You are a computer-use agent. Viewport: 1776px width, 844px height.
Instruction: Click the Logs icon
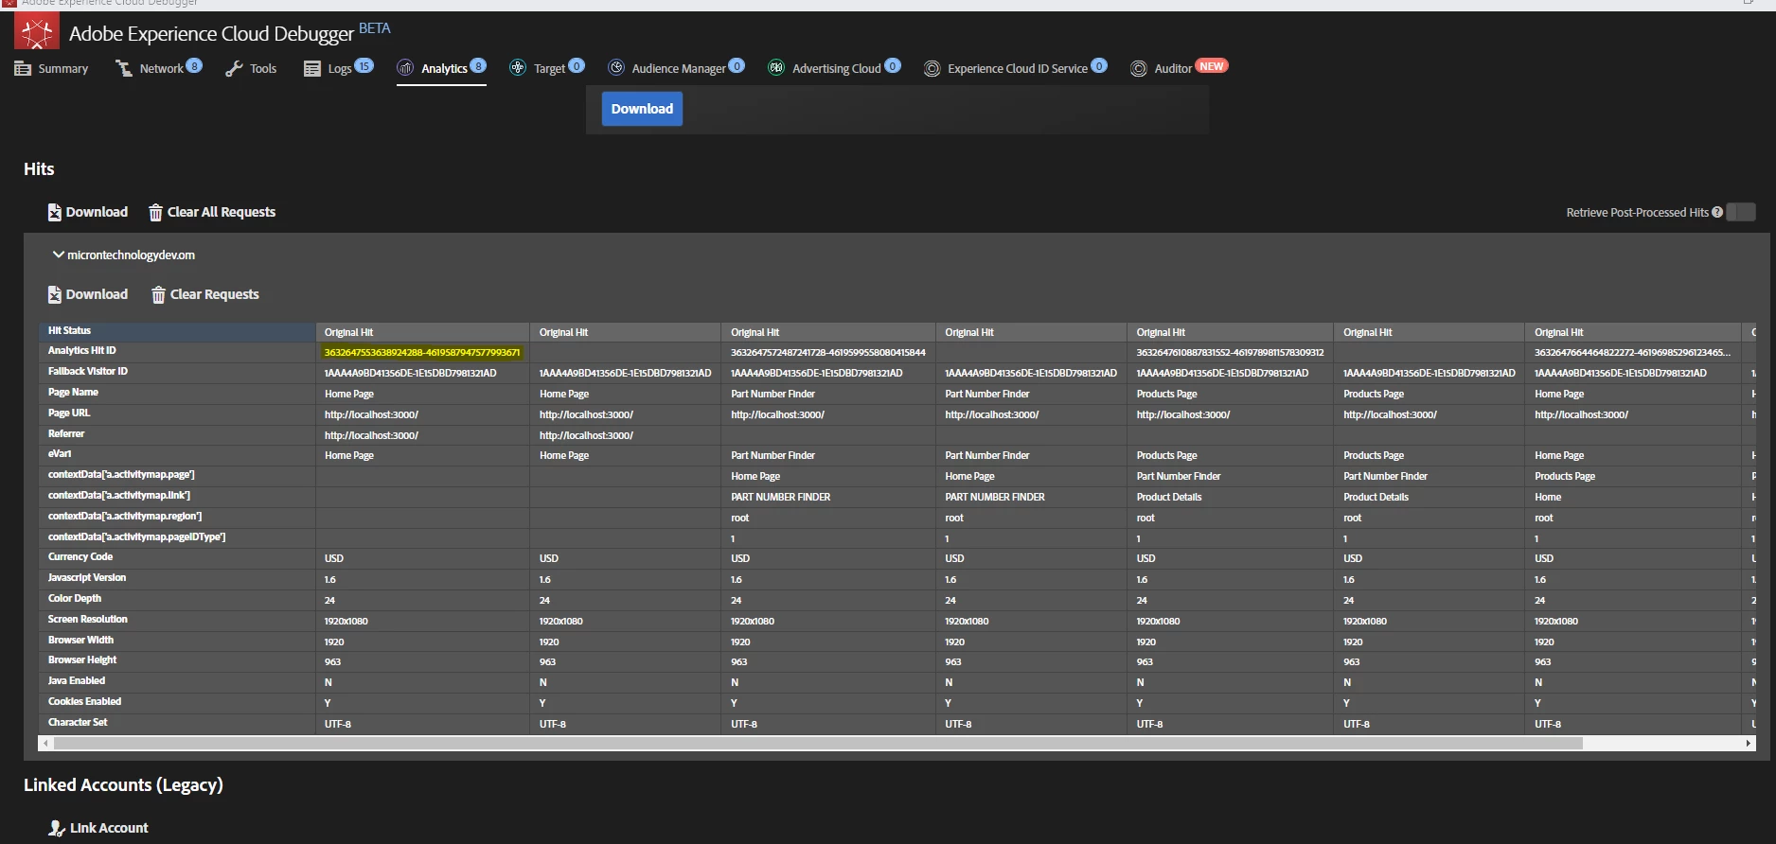tap(311, 68)
